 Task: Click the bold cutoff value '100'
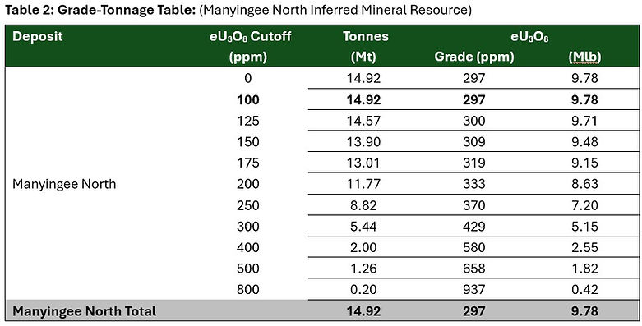[247, 100]
